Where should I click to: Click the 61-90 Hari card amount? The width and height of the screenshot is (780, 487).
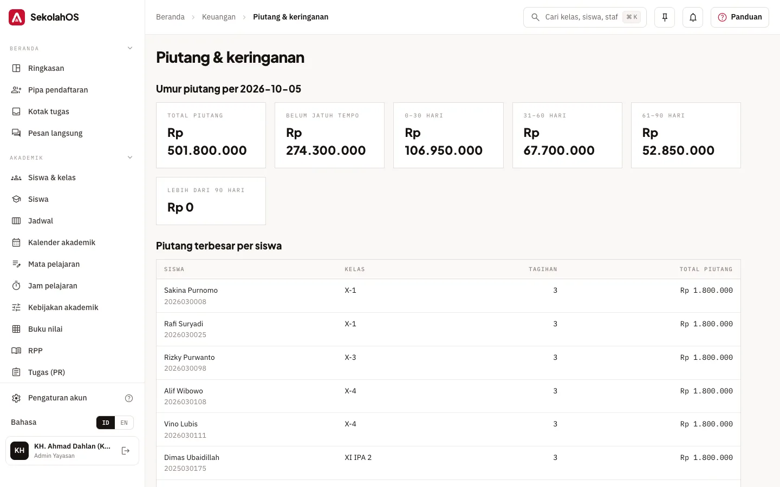point(678,142)
